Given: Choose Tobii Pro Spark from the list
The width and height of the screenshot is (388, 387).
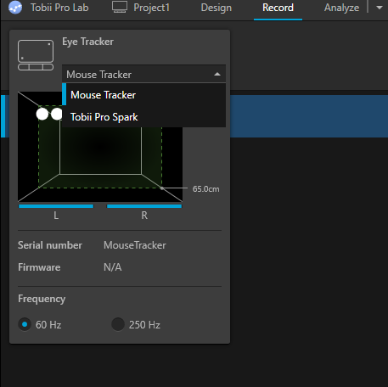Looking at the screenshot, I should pyautogui.click(x=143, y=117).
